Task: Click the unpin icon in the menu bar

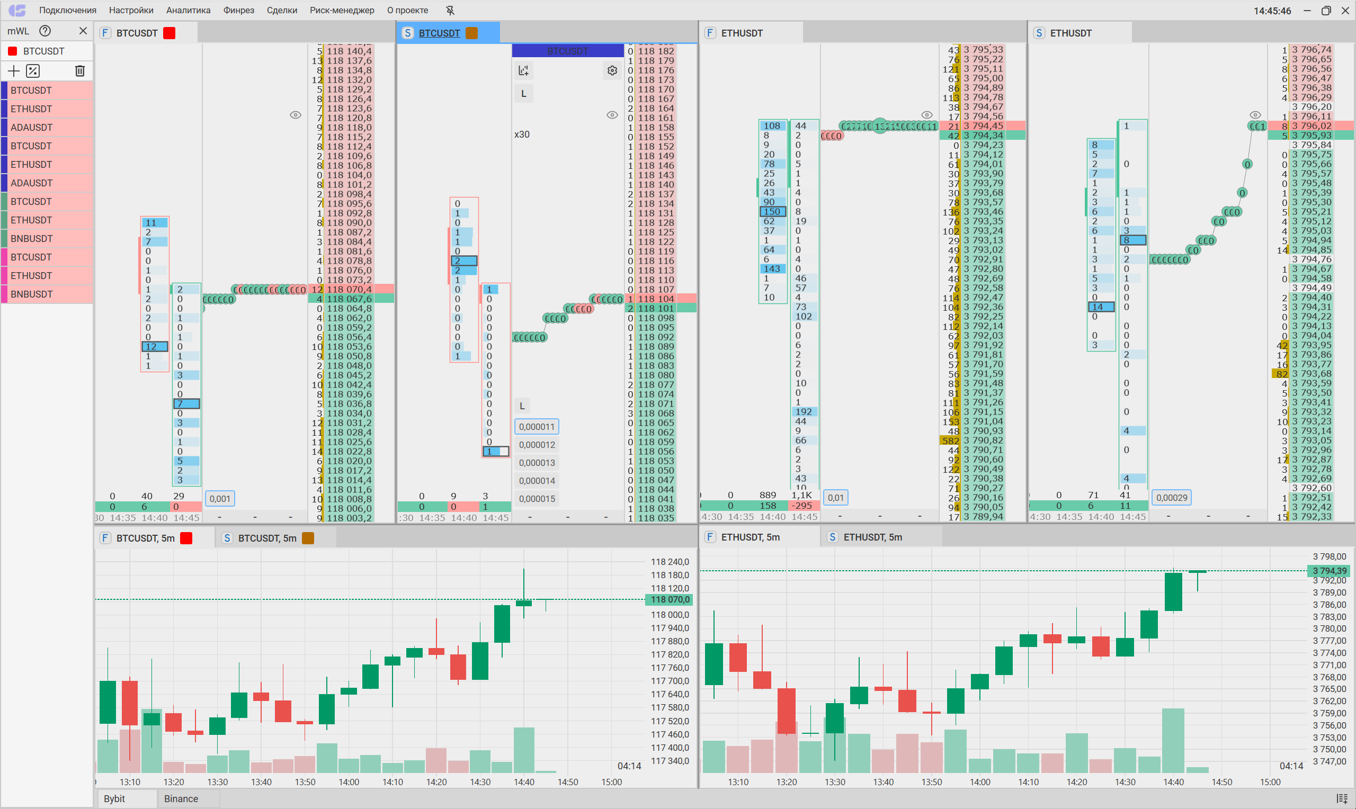Action: (450, 11)
